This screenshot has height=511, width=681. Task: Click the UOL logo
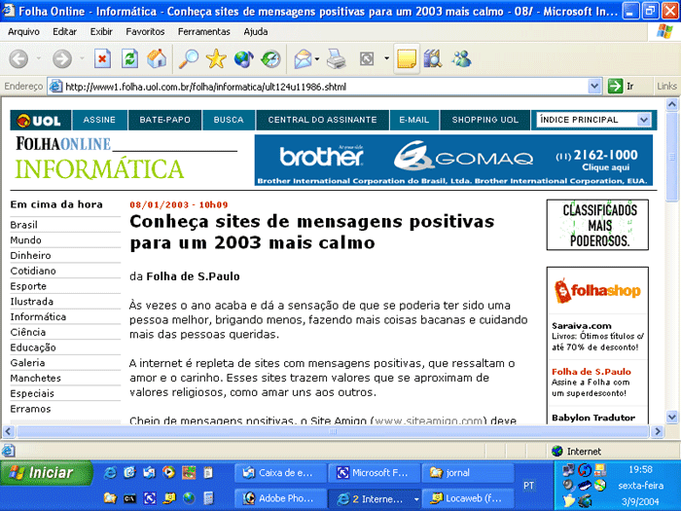click(x=41, y=121)
